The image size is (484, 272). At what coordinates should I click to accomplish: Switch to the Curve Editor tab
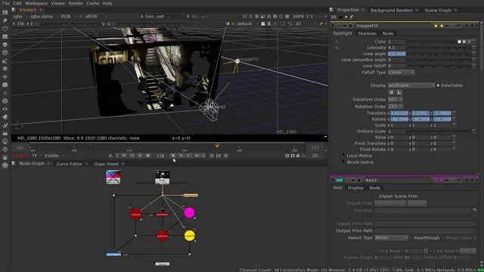69,164
